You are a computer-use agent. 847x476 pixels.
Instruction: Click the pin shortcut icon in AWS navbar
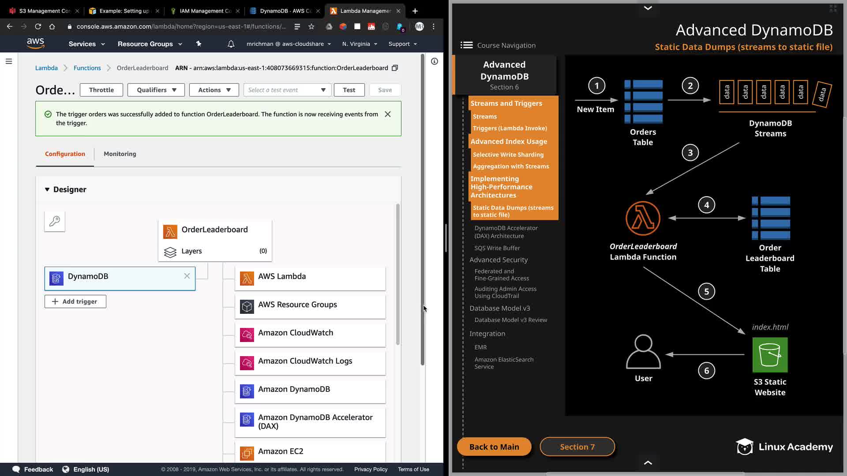coord(199,44)
